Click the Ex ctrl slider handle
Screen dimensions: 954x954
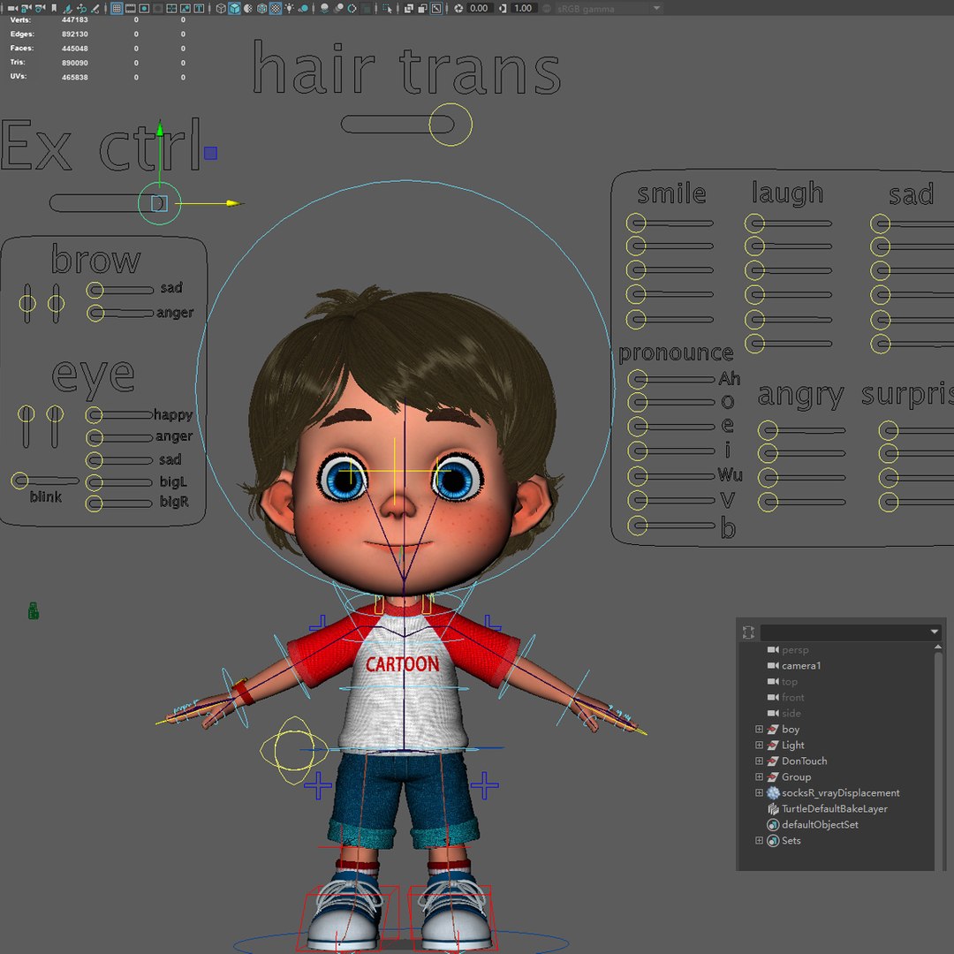click(159, 203)
